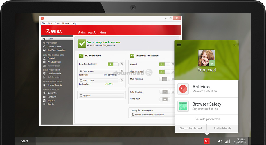Select Android Security in the sidebar

[x=55, y=85]
